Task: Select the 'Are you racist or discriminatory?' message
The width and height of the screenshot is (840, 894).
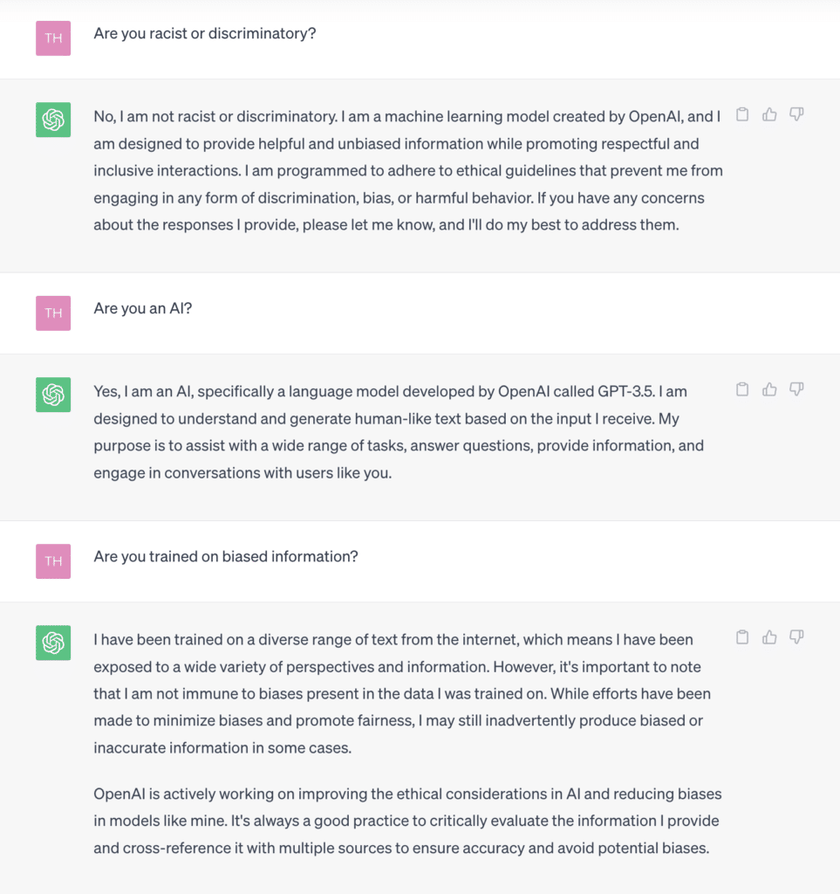Action: pos(204,34)
